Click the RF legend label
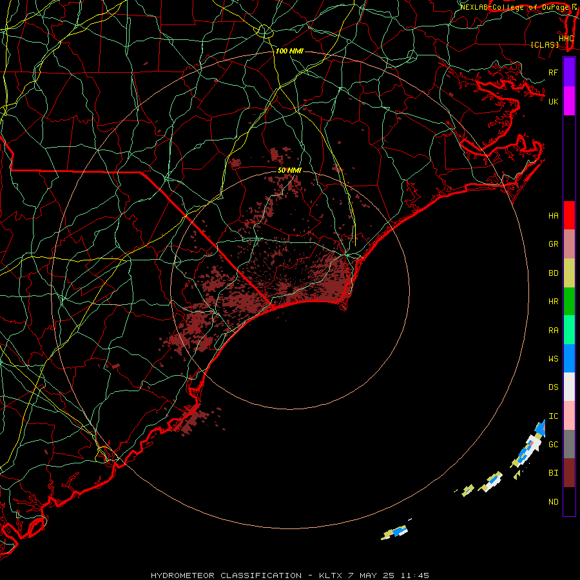580x580 pixels. click(x=553, y=72)
